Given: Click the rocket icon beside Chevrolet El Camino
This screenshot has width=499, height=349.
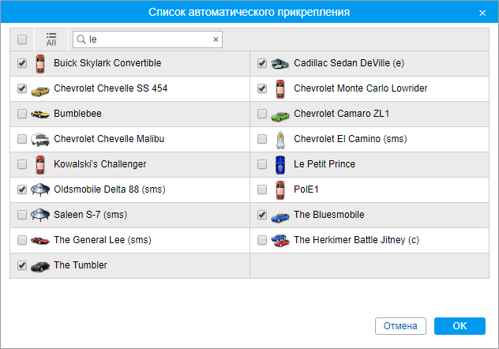Looking at the screenshot, I should pos(280,139).
